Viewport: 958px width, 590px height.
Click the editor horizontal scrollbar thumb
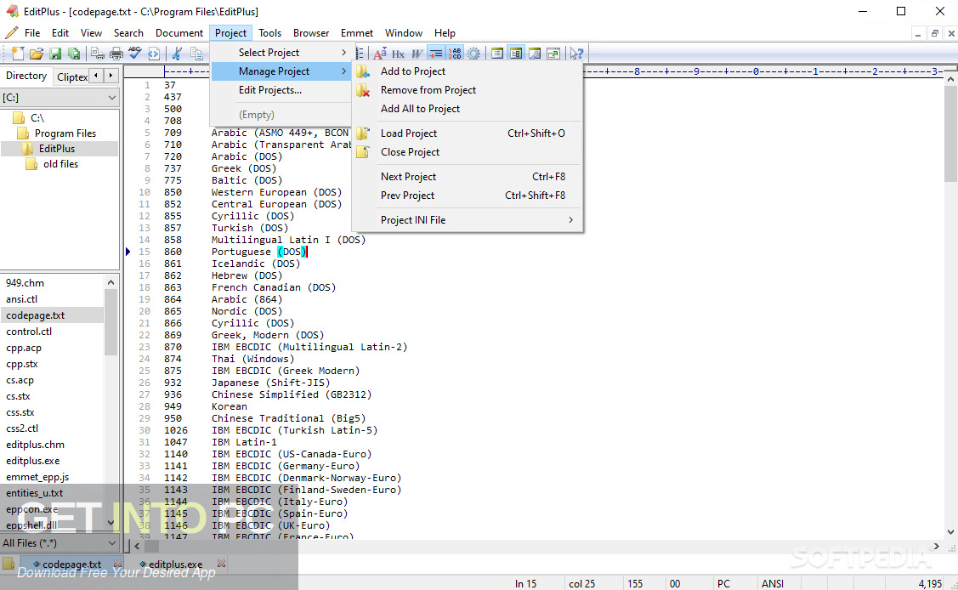point(151,546)
